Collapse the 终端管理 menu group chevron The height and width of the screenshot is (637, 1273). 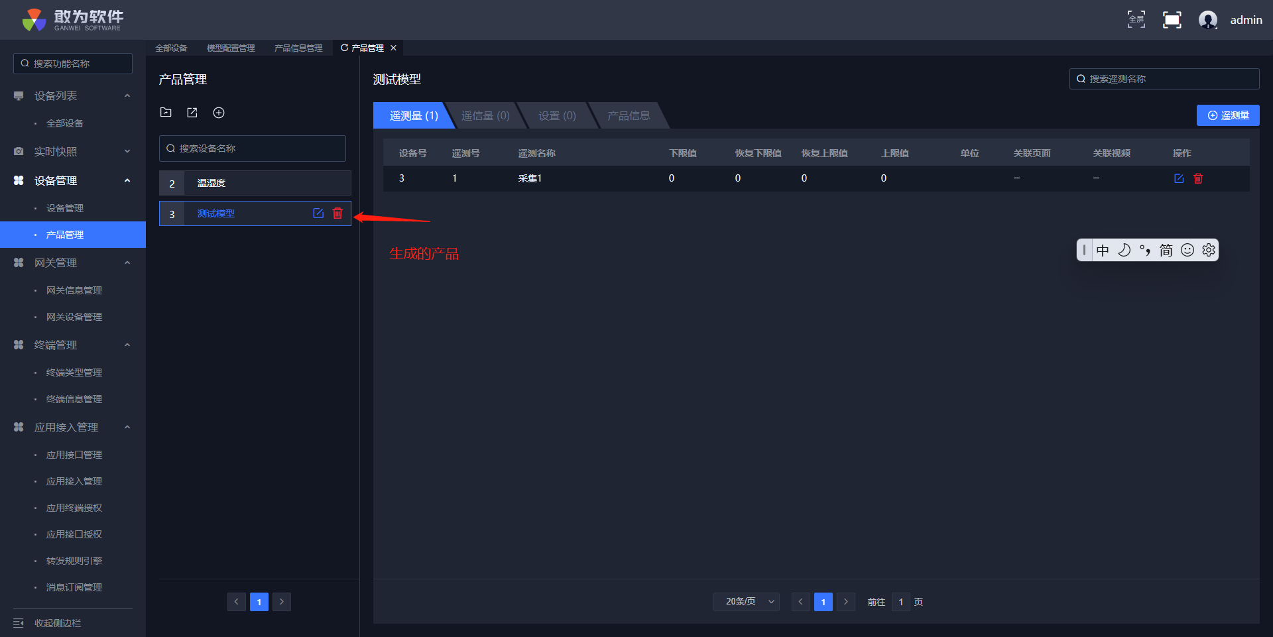127,345
